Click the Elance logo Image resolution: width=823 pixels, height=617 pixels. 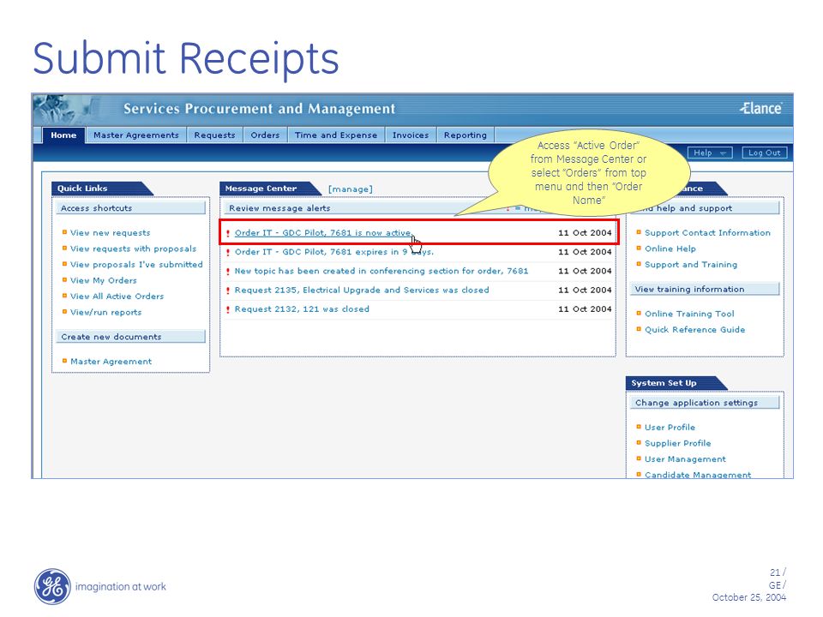[761, 108]
